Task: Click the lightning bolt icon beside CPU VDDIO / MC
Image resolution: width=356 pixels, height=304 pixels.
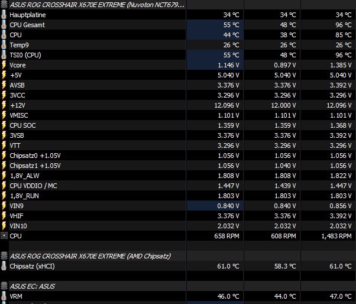Action: click(x=4, y=186)
